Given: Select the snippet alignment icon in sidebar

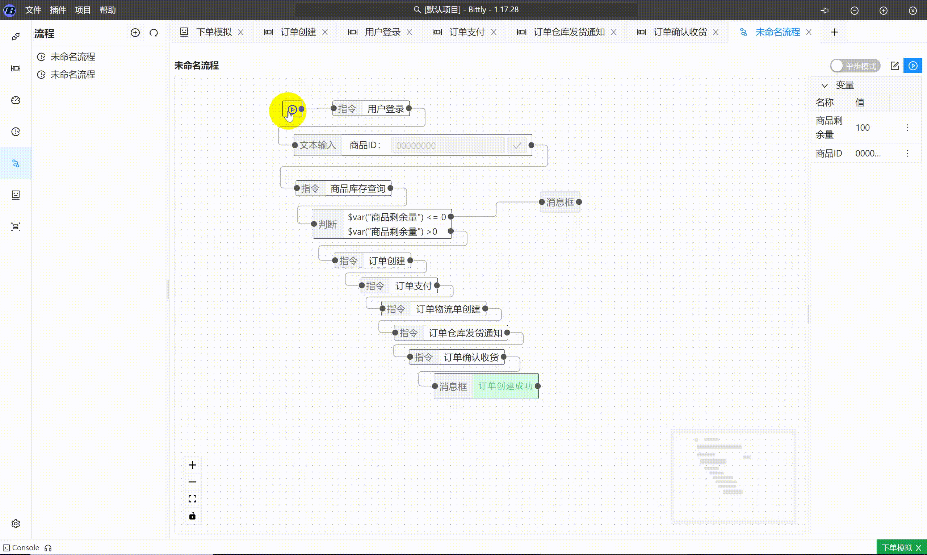Looking at the screenshot, I should [16, 227].
